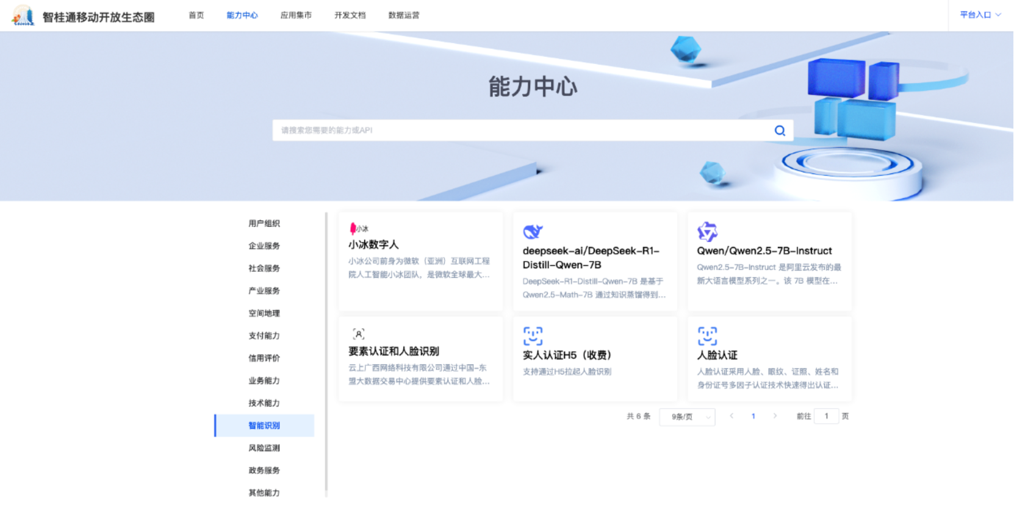Select 政务服务 category
Screen dimensions: 1014x508
(x=264, y=471)
